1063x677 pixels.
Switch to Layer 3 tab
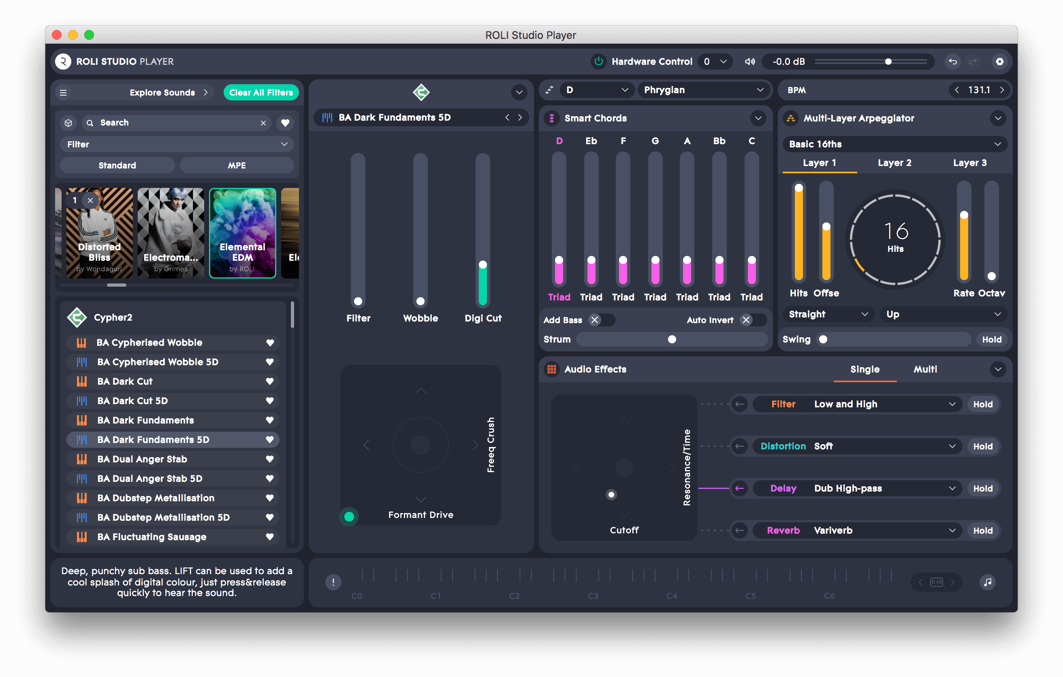click(x=969, y=163)
